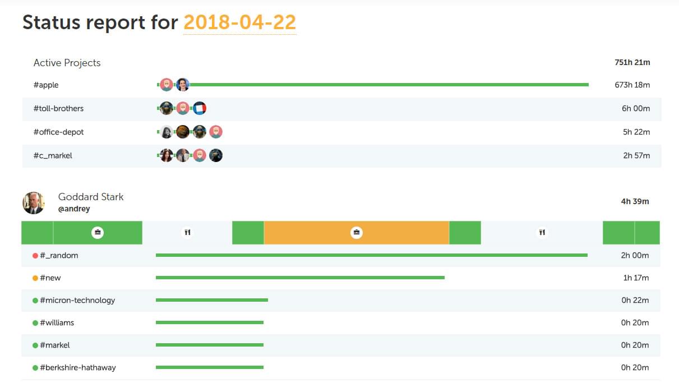Image resolution: width=679 pixels, height=392 pixels.
Task: Select the first fork-and-knife lunch break icon
Action: tap(188, 232)
